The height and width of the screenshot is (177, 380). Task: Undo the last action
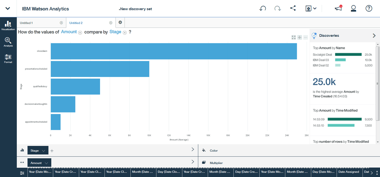pyautogui.click(x=263, y=9)
